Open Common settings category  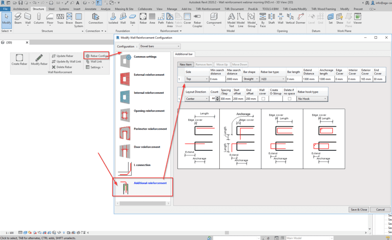144,61
